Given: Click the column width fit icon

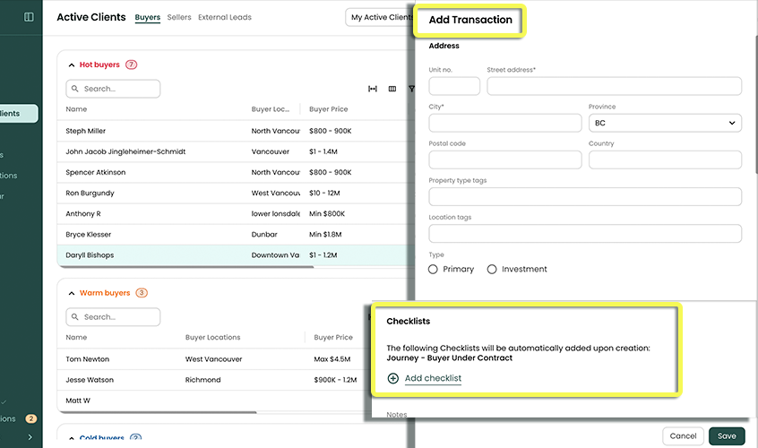Looking at the screenshot, I should (373, 89).
